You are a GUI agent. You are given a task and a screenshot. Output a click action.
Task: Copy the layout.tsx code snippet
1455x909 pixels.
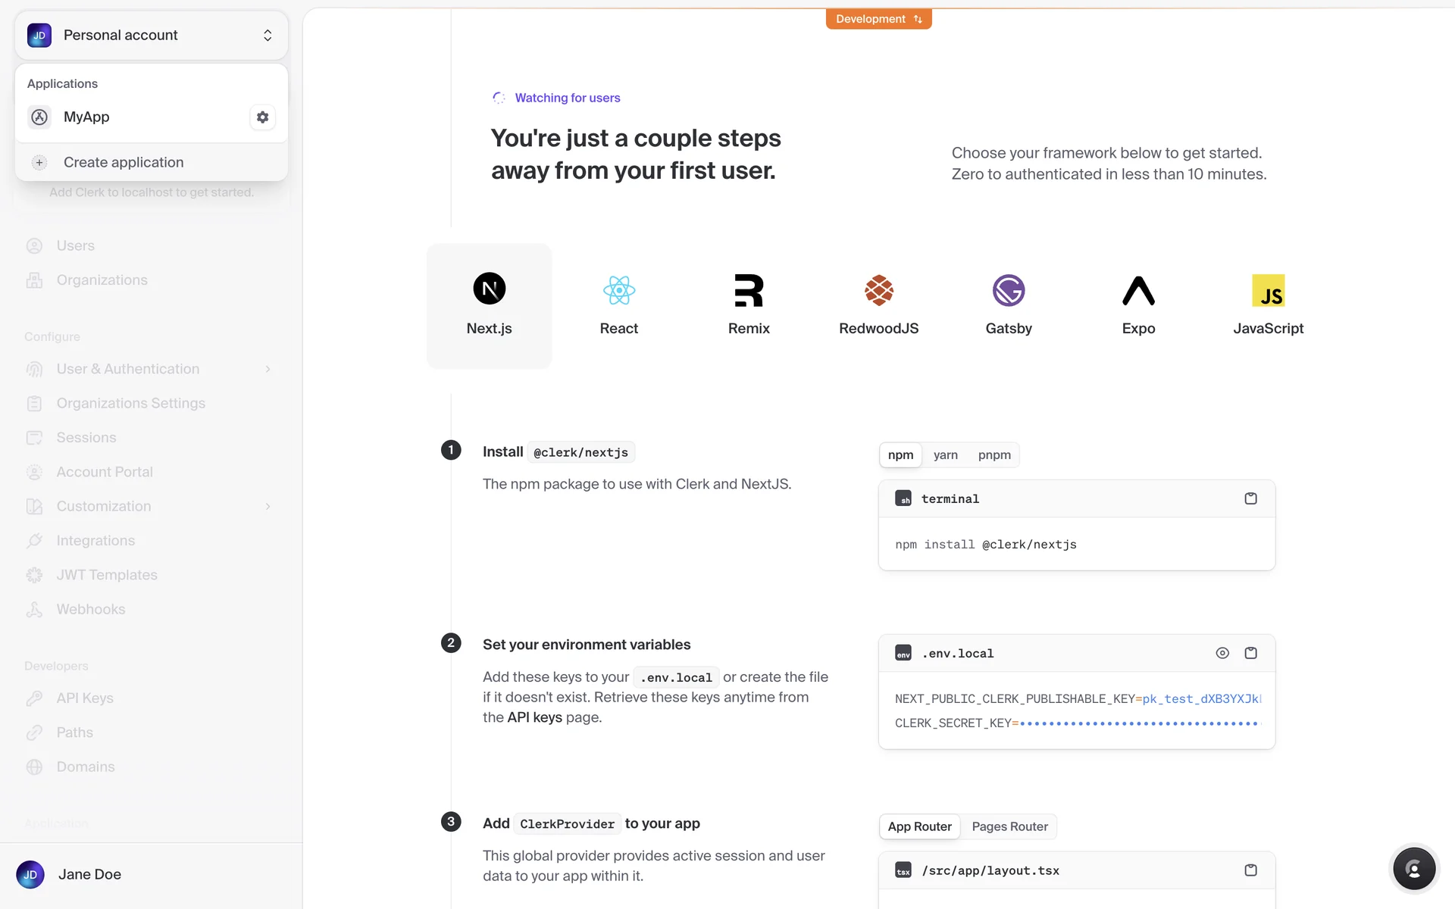(x=1250, y=870)
